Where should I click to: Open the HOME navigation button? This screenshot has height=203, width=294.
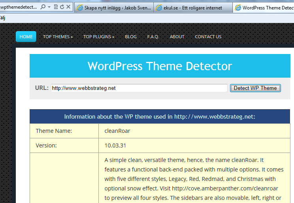pos(26,37)
